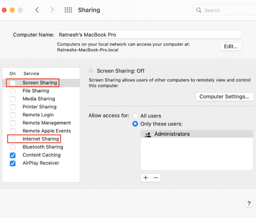This screenshot has height=218, width=256.
Task: Disable the AirPlay Receiver checkbox
Action: pos(13,163)
